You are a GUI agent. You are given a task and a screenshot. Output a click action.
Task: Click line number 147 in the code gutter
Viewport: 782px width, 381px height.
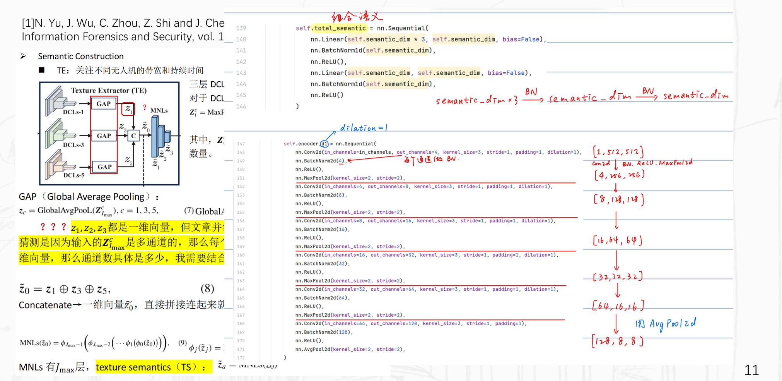click(x=241, y=143)
